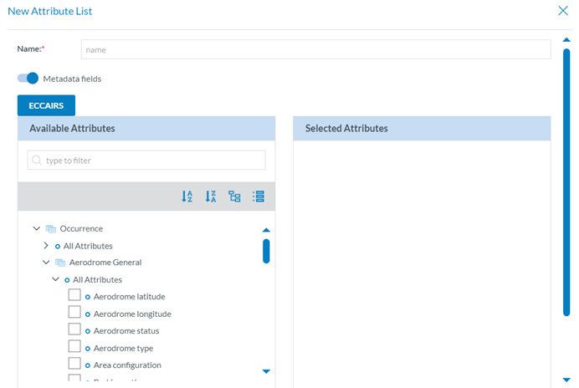Toggle the Metadata fields switch

point(28,79)
